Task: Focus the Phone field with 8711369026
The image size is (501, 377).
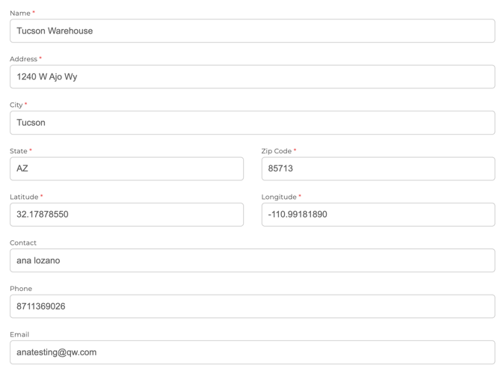Action: pos(252,306)
